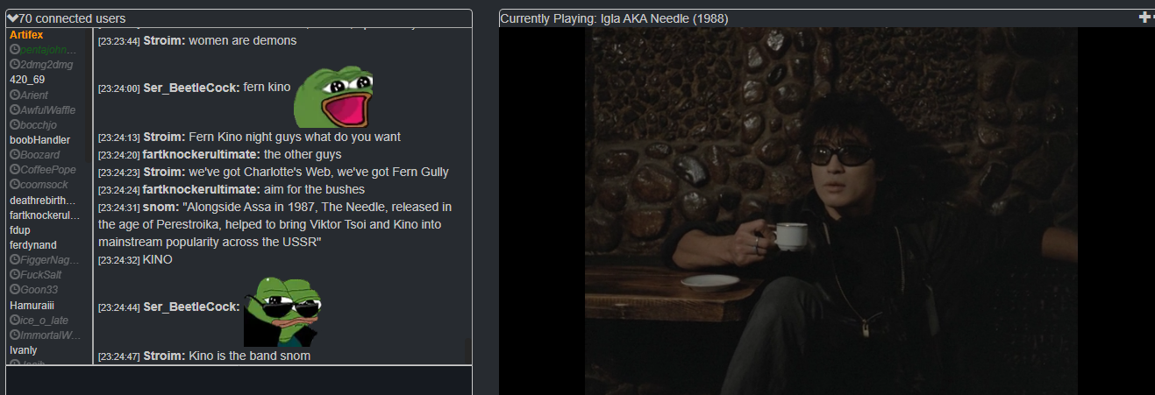Screen dimensions: 1155x395
Task: Click the AFK clock icon beside pentajohn
Action: 15,50
